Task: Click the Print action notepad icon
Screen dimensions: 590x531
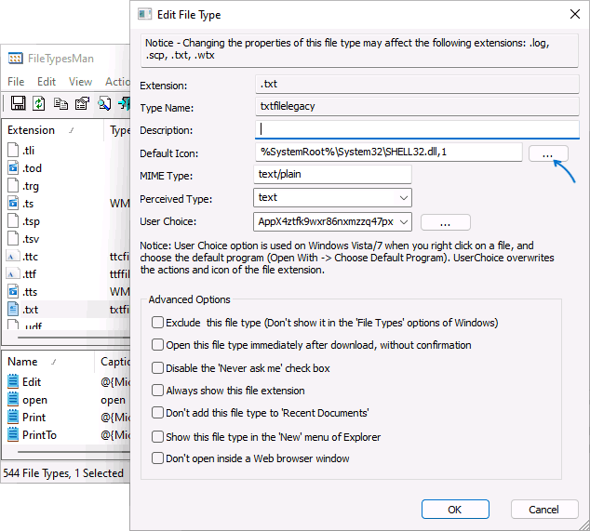Action: pyautogui.click(x=13, y=418)
